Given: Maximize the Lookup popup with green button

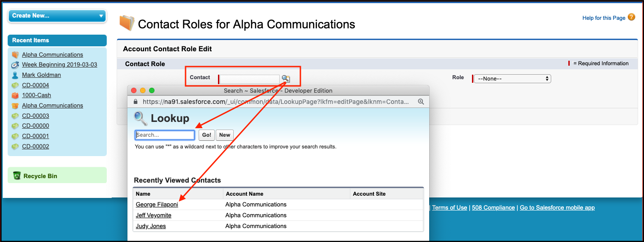Looking at the screenshot, I should point(152,90).
